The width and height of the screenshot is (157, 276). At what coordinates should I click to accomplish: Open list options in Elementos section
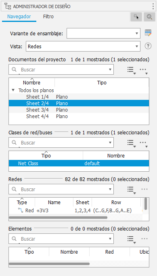coord(131,239)
